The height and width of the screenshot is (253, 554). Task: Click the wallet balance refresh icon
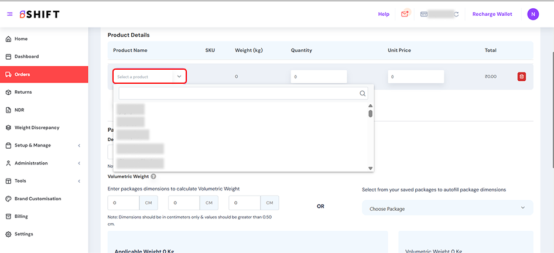456,14
